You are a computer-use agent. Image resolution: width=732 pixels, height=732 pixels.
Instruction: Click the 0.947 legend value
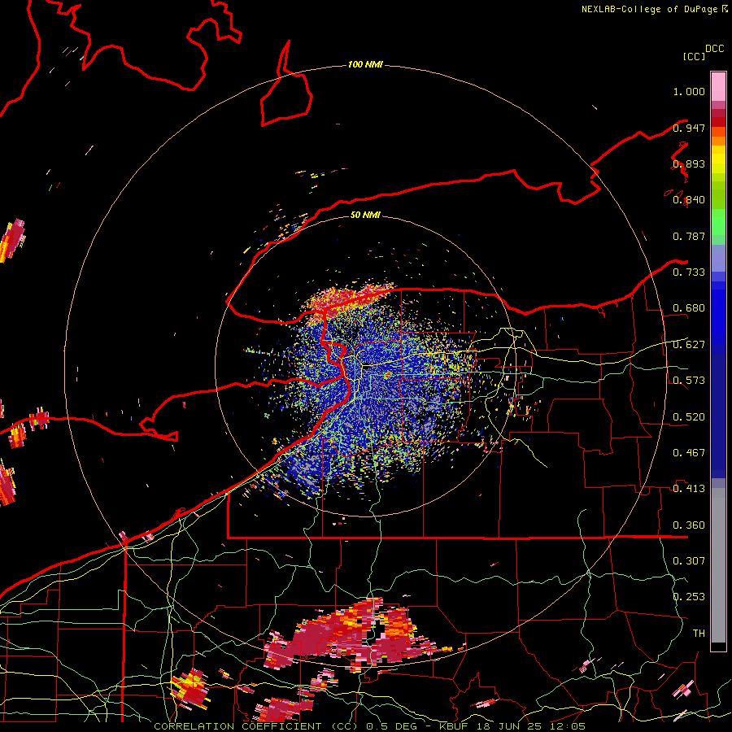(x=689, y=128)
